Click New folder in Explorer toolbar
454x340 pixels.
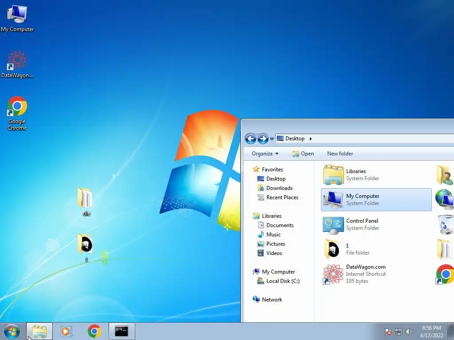[x=340, y=154]
